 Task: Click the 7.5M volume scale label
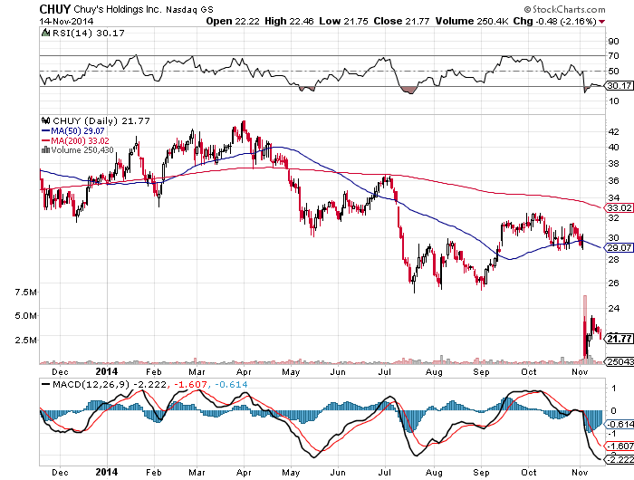click(25, 292)
